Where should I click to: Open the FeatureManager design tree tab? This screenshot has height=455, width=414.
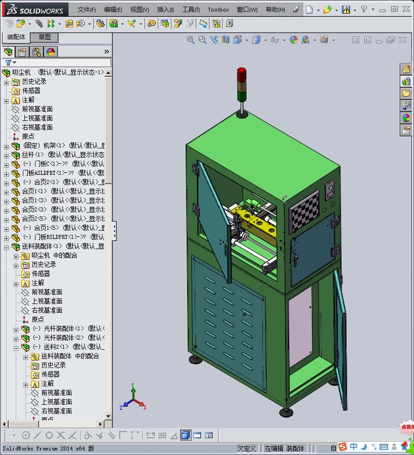tap(9, 52)
